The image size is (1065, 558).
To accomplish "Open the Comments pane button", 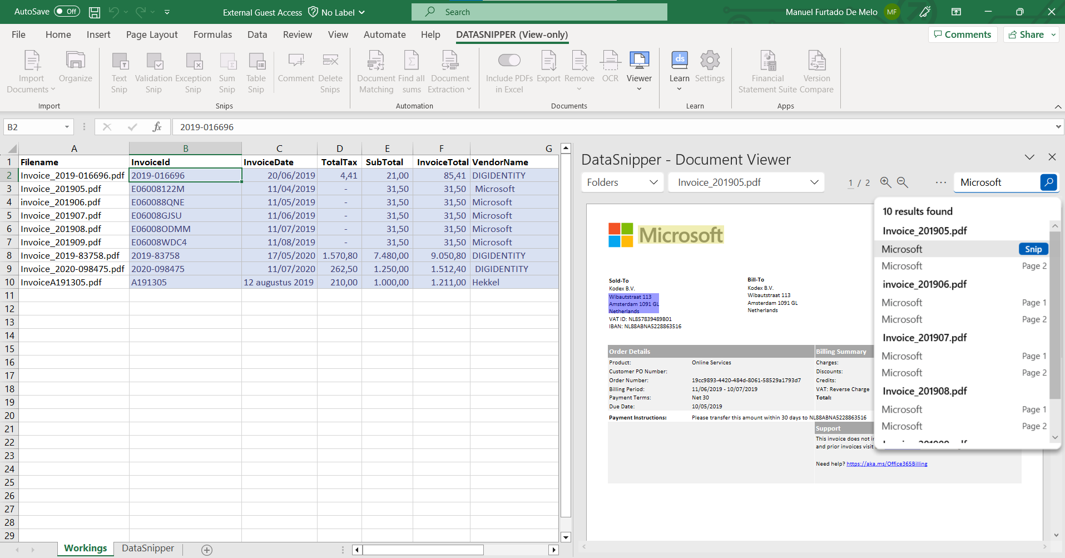I will coord(963,34).
